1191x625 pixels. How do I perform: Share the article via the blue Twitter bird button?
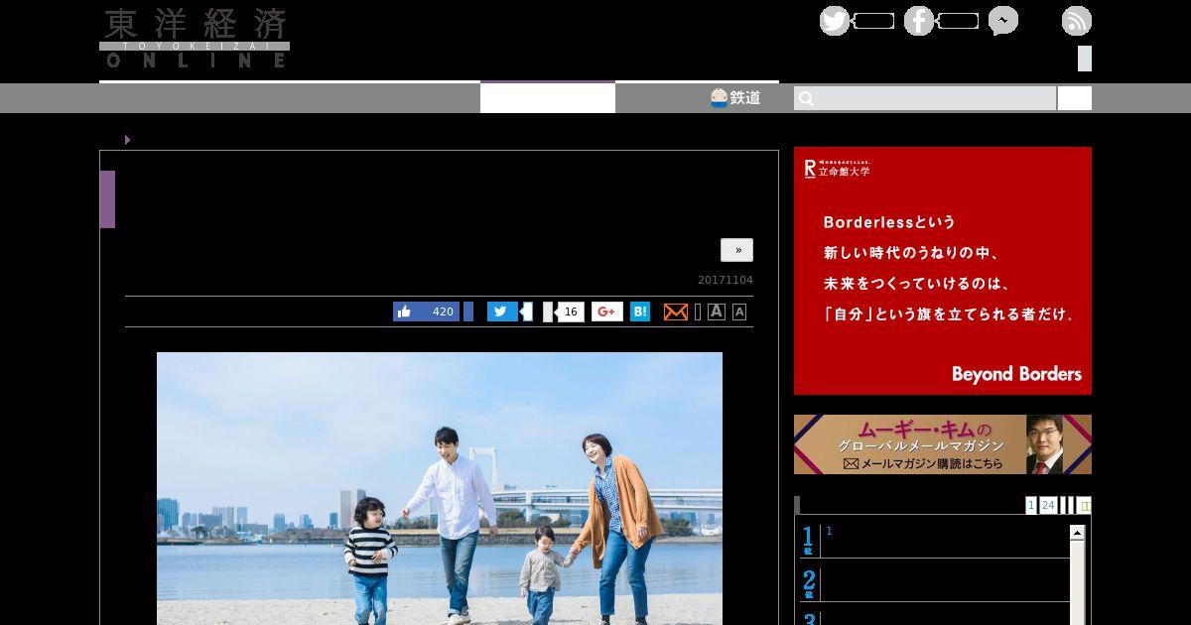(502, 312)
